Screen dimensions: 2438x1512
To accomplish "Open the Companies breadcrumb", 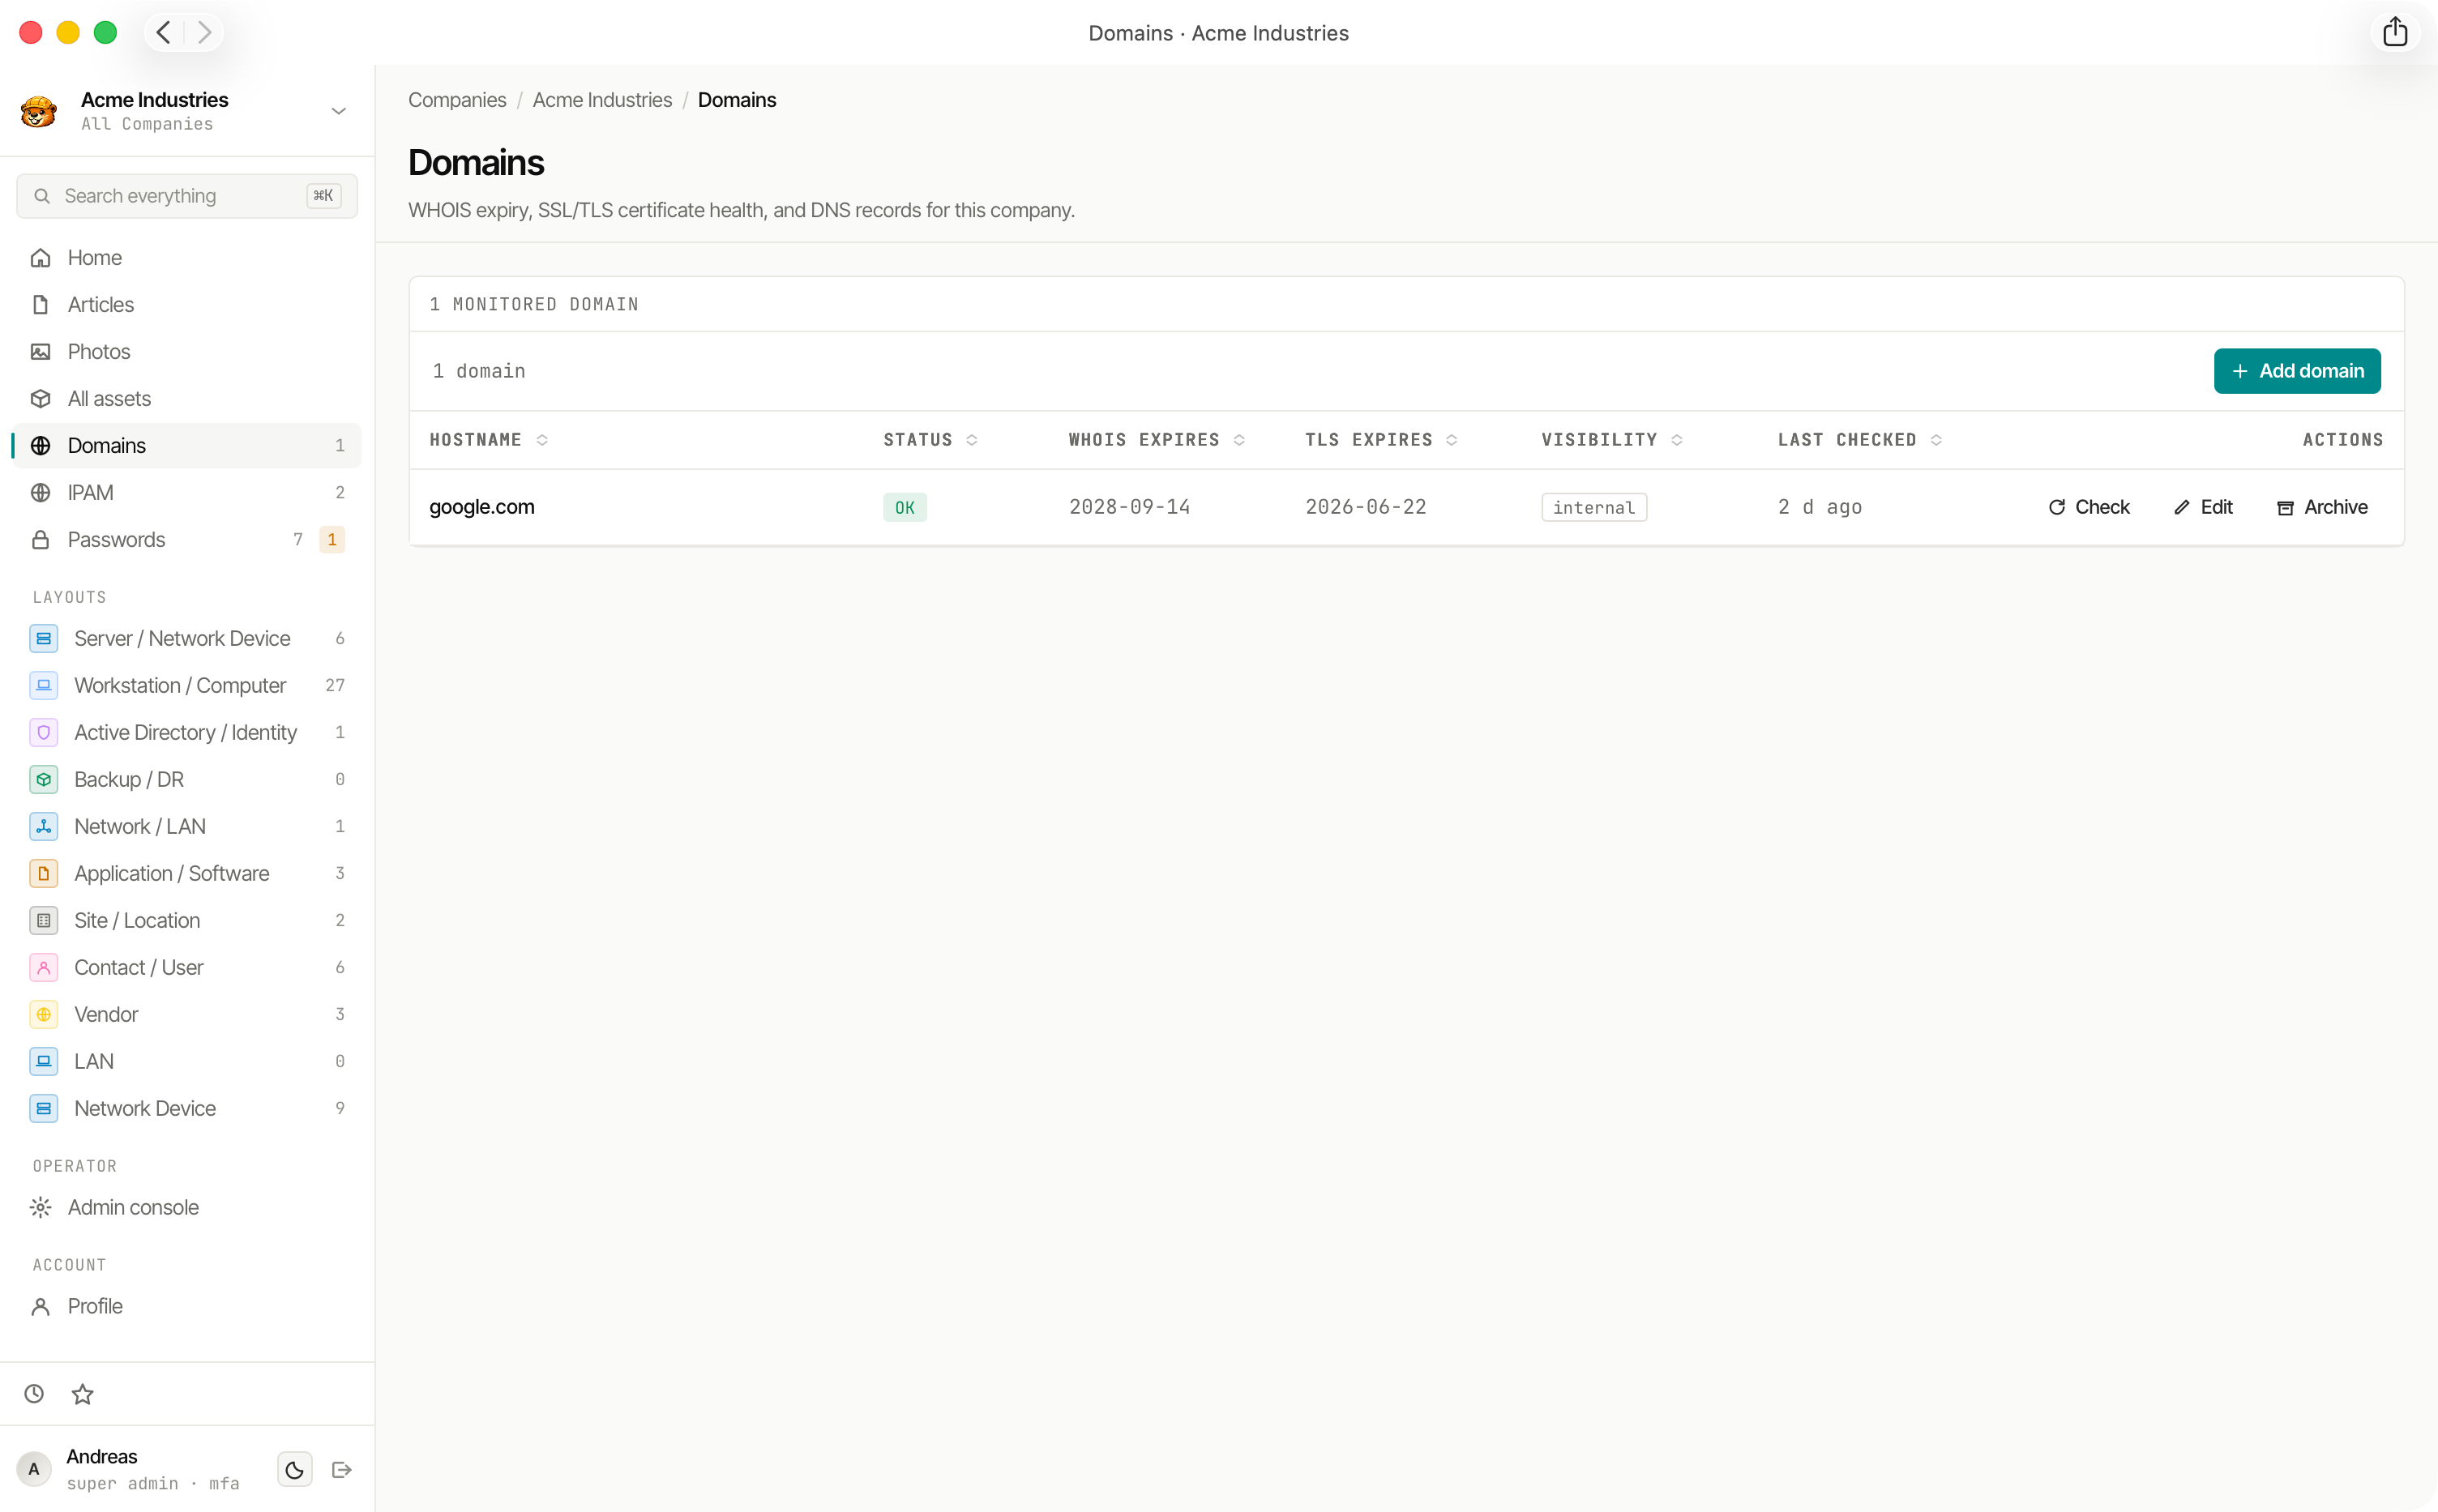I will [457, 100].
